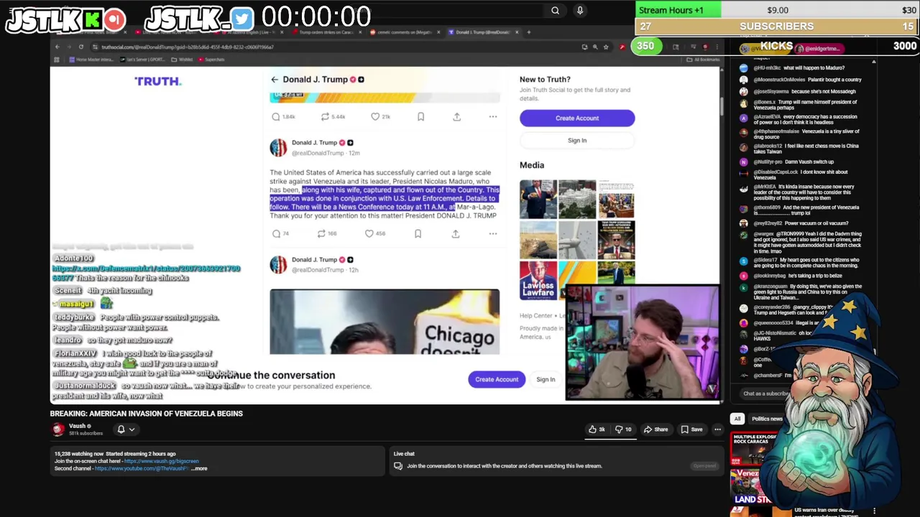Click the browser back arrow
Screen dimensions: 920x517
point(57,47)
